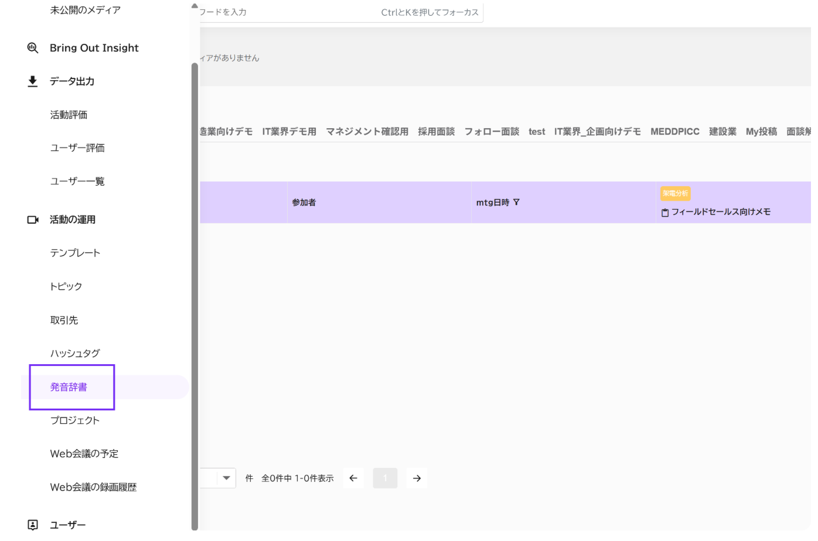This screenshot has height=541, width=818.
Task: Click the 活動の運用 video camera icon
Action: pyautogui.click(x=33, y=220)
